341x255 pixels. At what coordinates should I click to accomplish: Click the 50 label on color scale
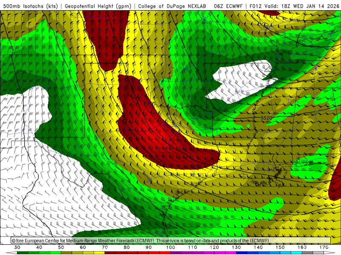point(61,247)
